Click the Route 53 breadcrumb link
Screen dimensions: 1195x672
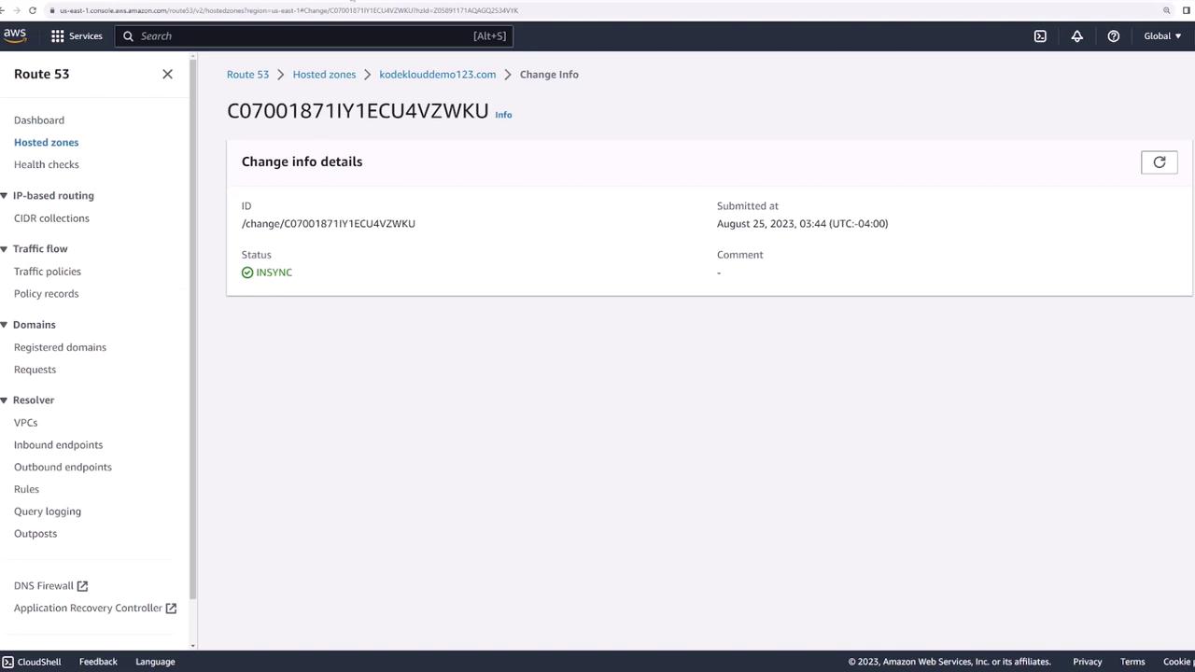pyautogui.click(x=247, y=75)
